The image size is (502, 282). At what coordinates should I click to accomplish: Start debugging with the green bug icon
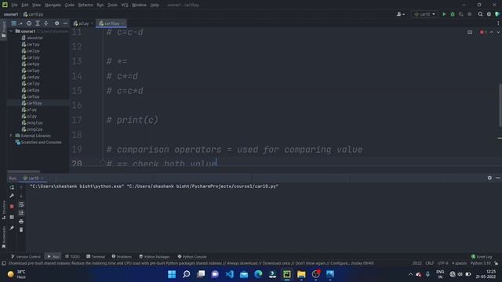(453, 14)
